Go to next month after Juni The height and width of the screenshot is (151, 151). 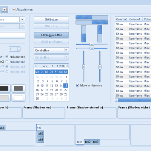click(52, 66)
